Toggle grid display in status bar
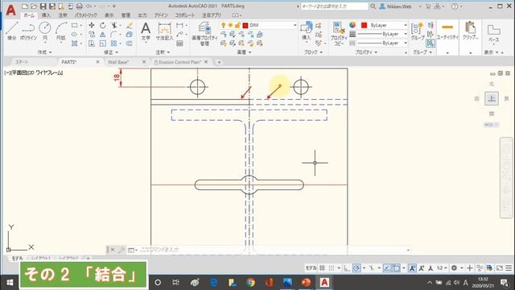This screenshot has height=290, width=515. 322,268
